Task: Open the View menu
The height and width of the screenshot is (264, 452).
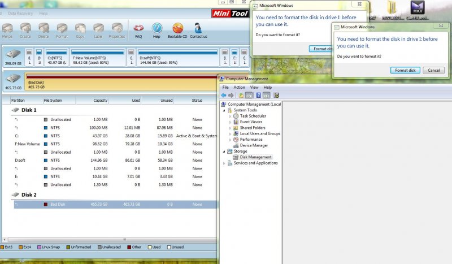Action: coord(254,87)
